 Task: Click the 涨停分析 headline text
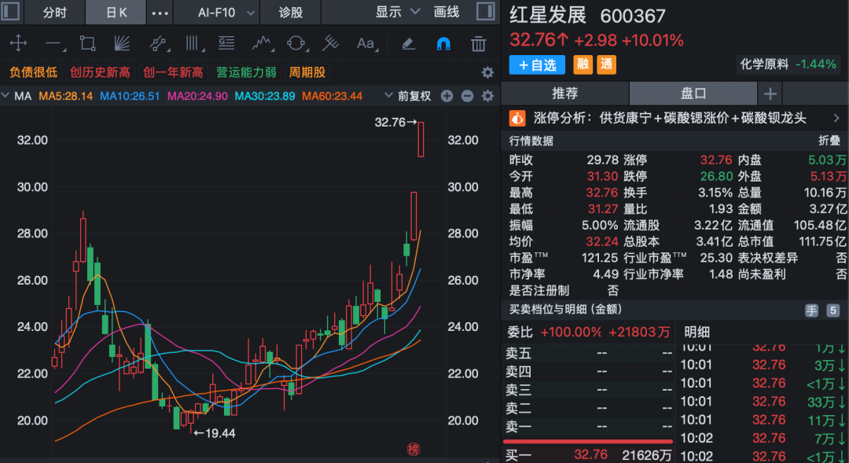(x=670, y=118)
